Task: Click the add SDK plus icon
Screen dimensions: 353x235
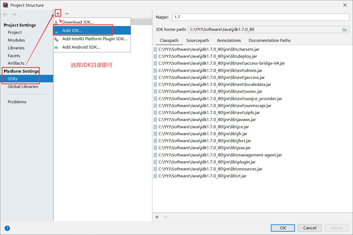Action: 58,13
